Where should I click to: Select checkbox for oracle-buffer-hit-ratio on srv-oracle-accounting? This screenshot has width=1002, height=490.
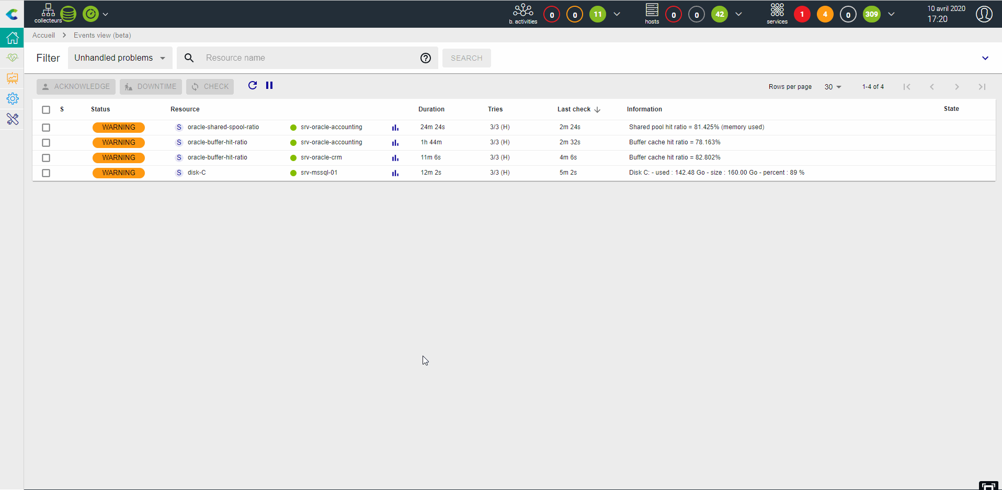click(46, 143)
